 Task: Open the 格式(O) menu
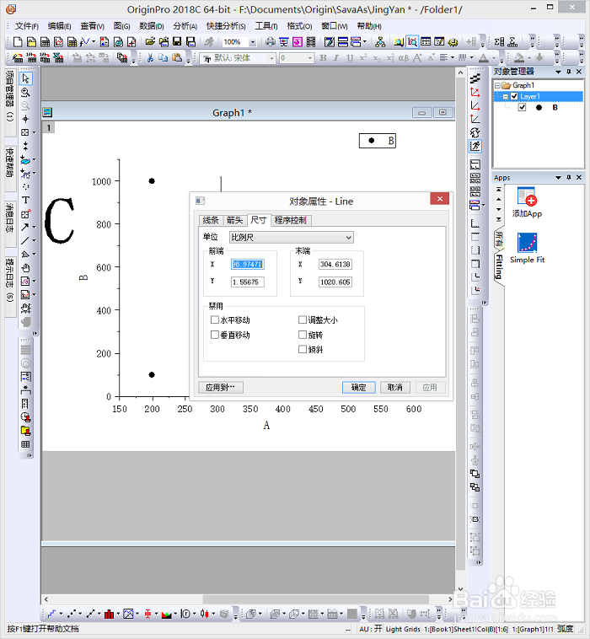(x=299, y=26)
